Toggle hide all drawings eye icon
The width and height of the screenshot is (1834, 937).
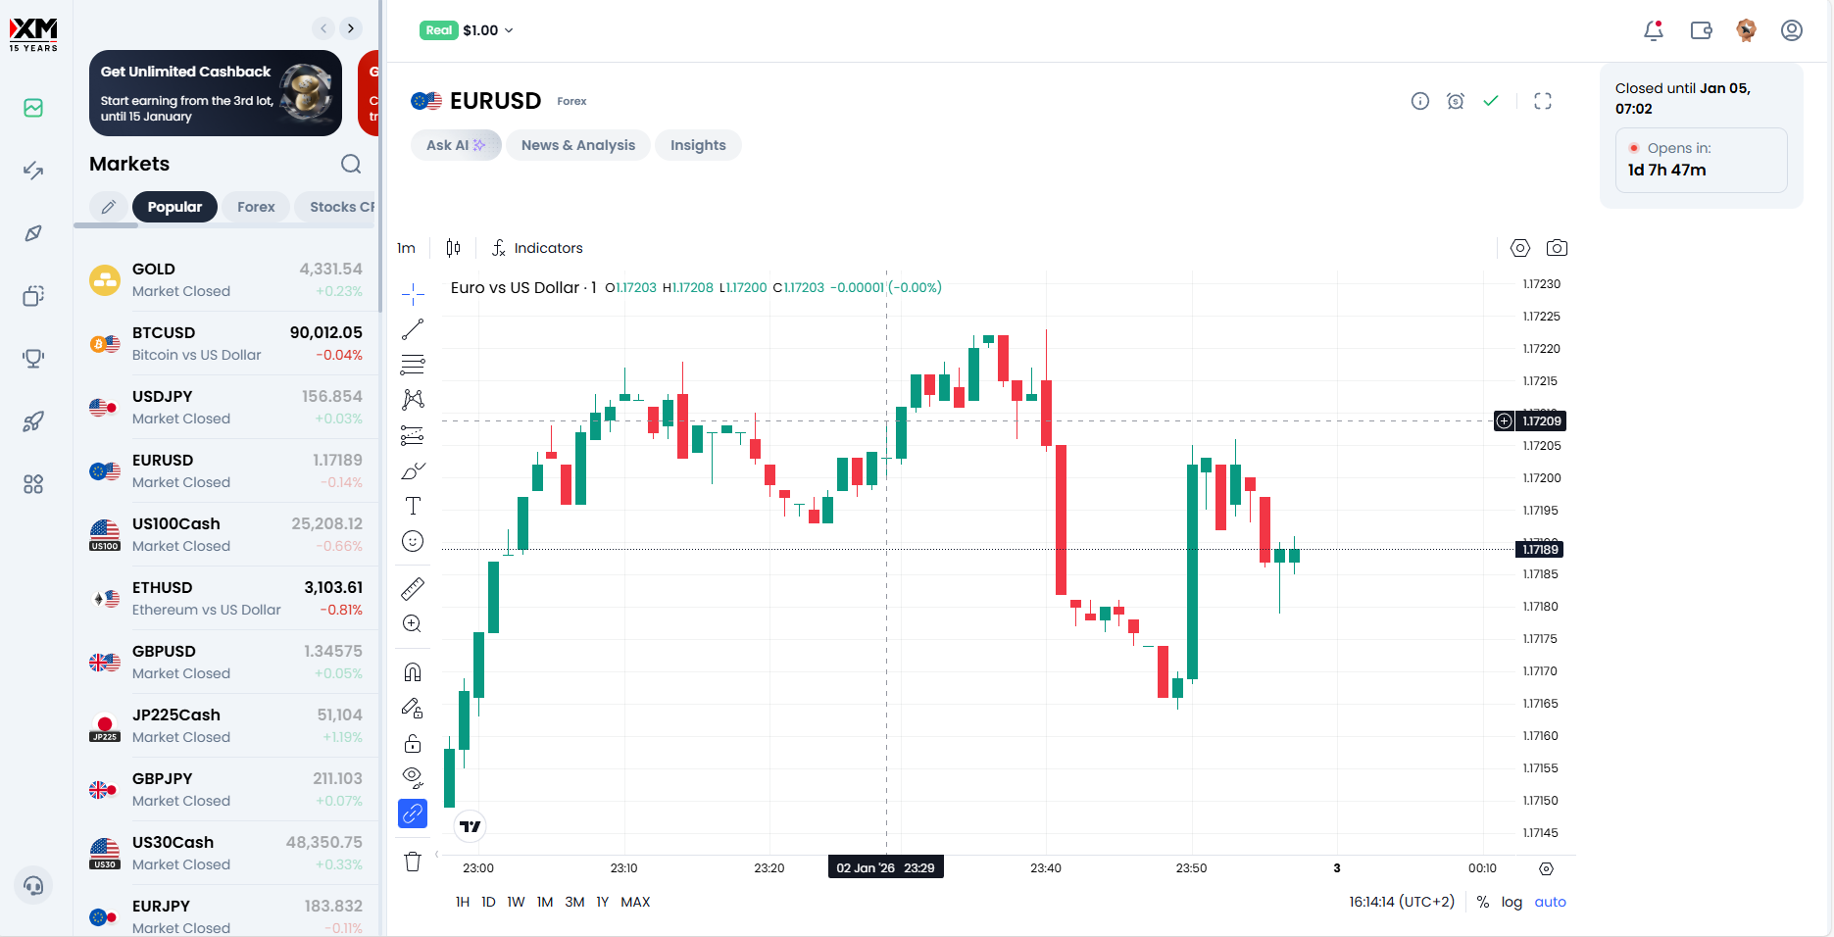413,777
